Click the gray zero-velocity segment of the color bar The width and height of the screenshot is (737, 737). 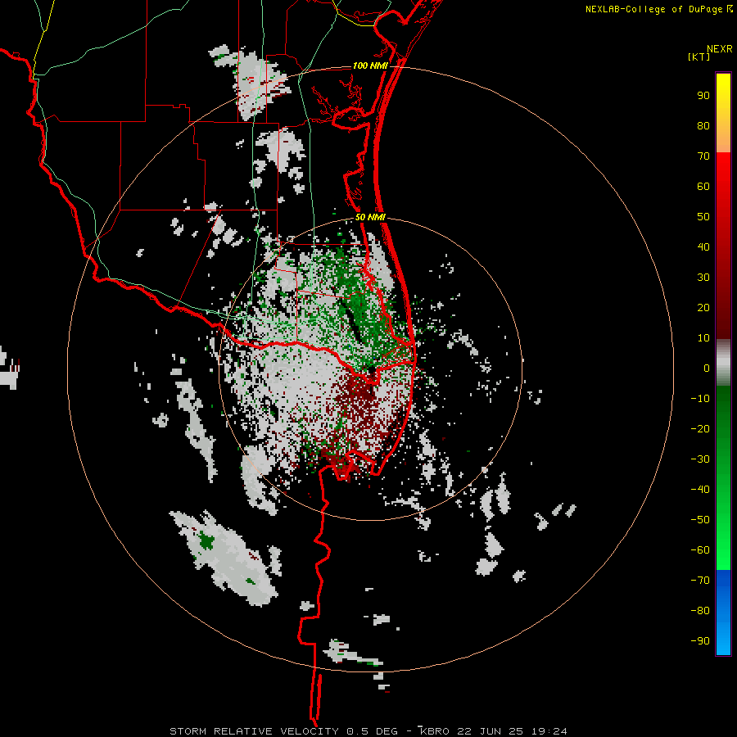[x=723, y=363]
